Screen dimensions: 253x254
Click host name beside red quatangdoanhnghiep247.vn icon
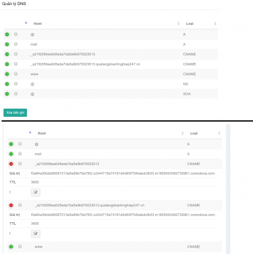pyautogui.click(x=90, y=205)
